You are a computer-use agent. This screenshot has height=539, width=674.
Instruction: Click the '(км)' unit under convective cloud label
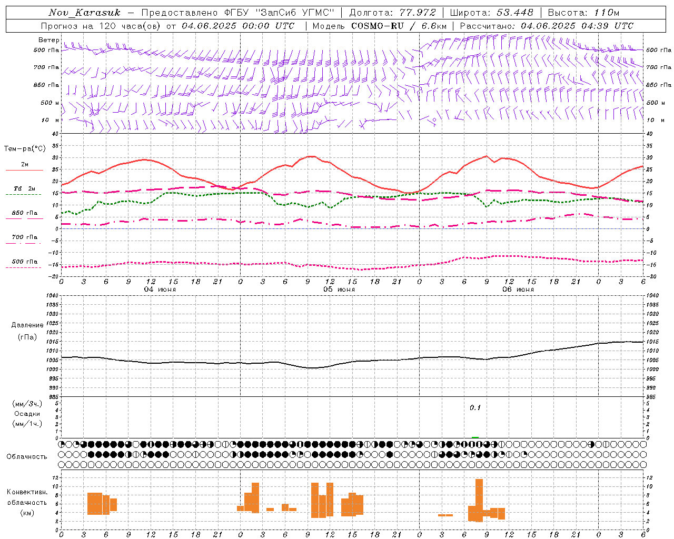[27, 513]
